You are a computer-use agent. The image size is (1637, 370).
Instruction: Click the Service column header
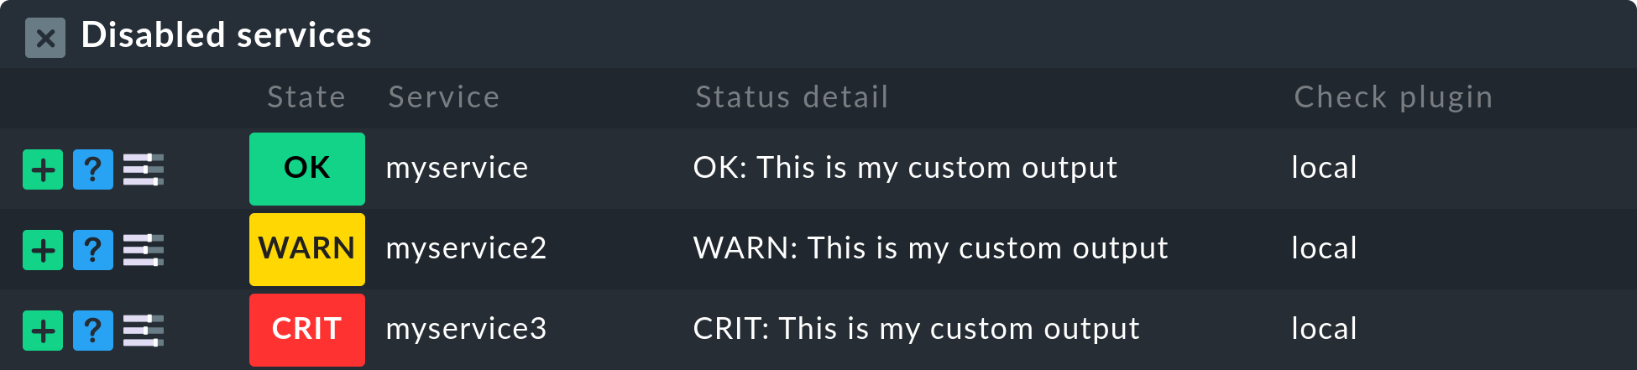point(444,97)
